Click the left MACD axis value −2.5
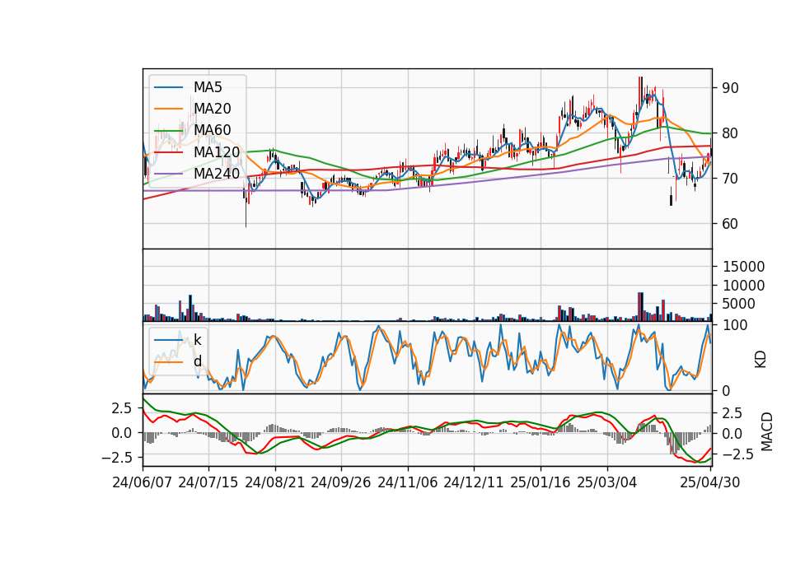This screenshot has width=791, height=568. [116, 458]
